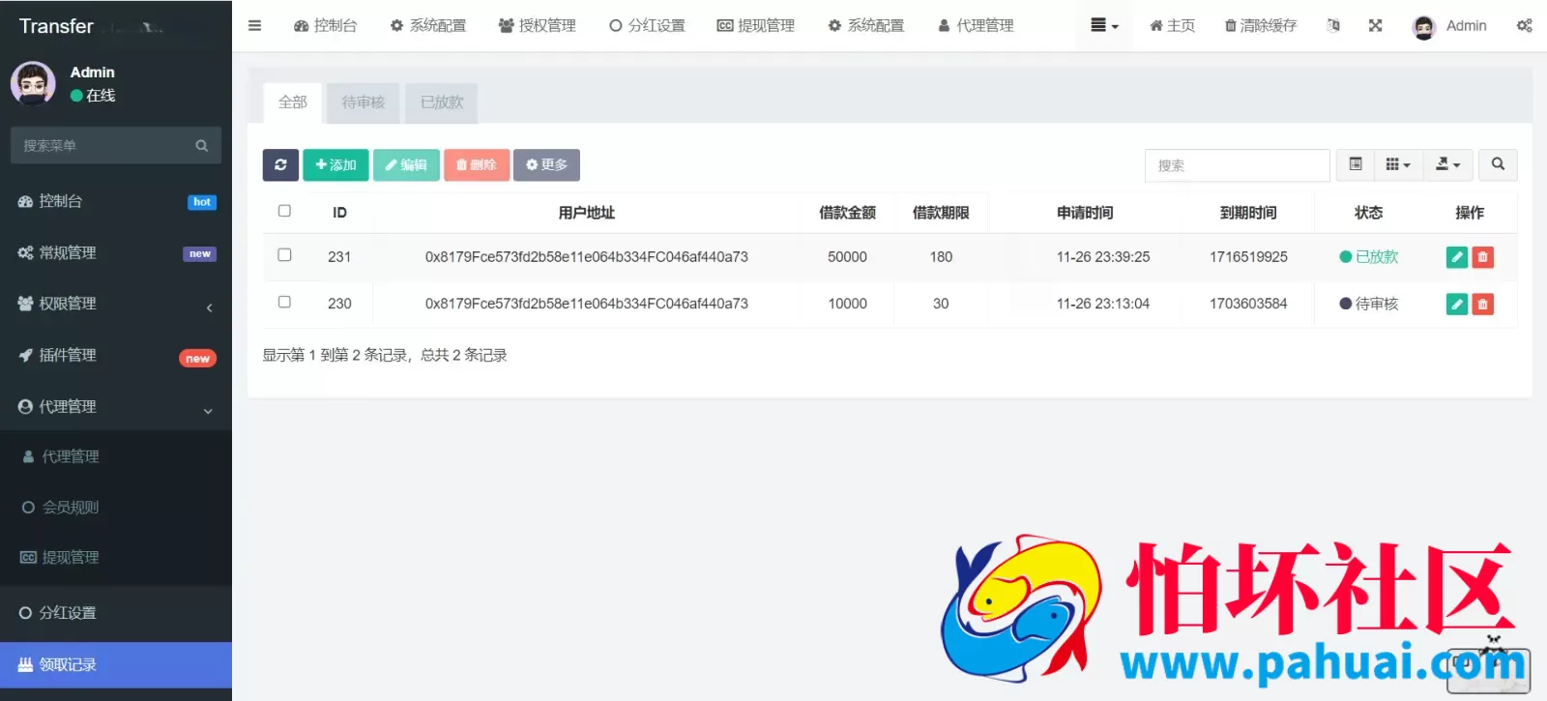Open 分红设置 in the sidebar
Image resolution: width=1547 pixels, height=701 pixels.
pyautogui.click(x=116, y=613)
